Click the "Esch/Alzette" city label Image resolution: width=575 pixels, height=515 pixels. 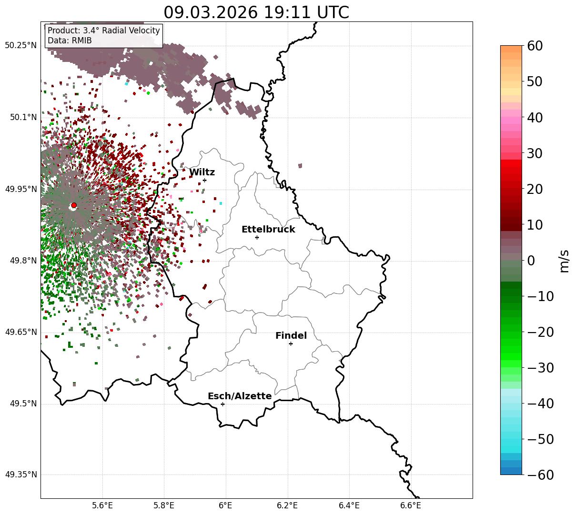click(240, 396)
